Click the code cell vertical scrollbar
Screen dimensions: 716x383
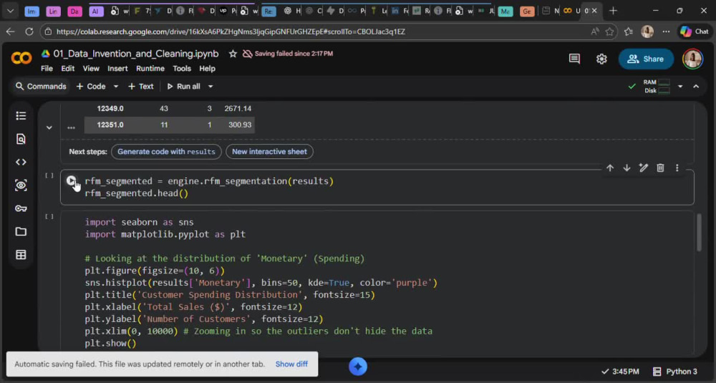point(699,233)
